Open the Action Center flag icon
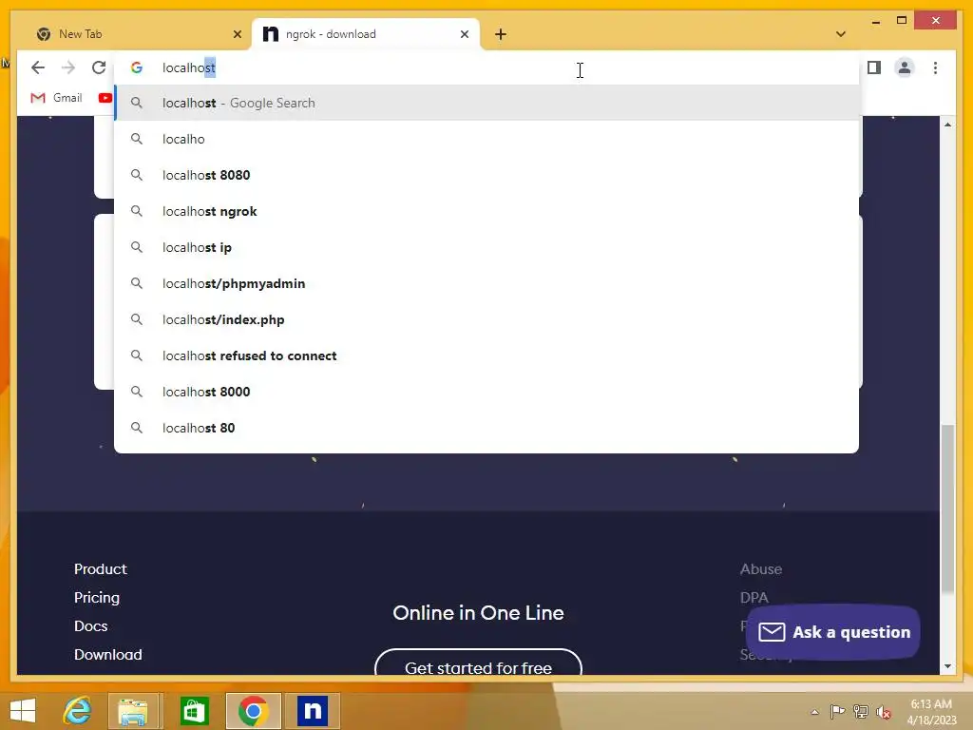Screen dimensions: 973x730 (x=837, y=712)
